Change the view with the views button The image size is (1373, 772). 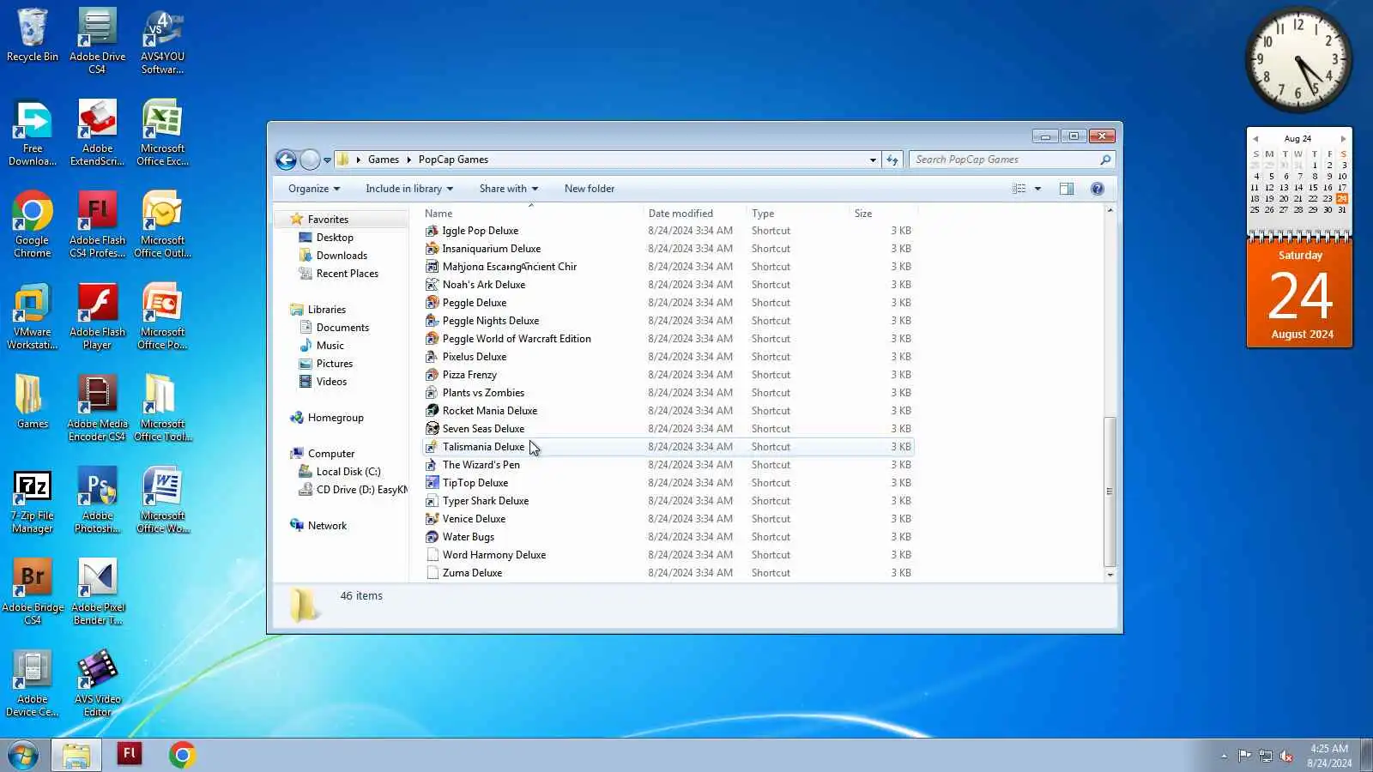[1019, 189]
